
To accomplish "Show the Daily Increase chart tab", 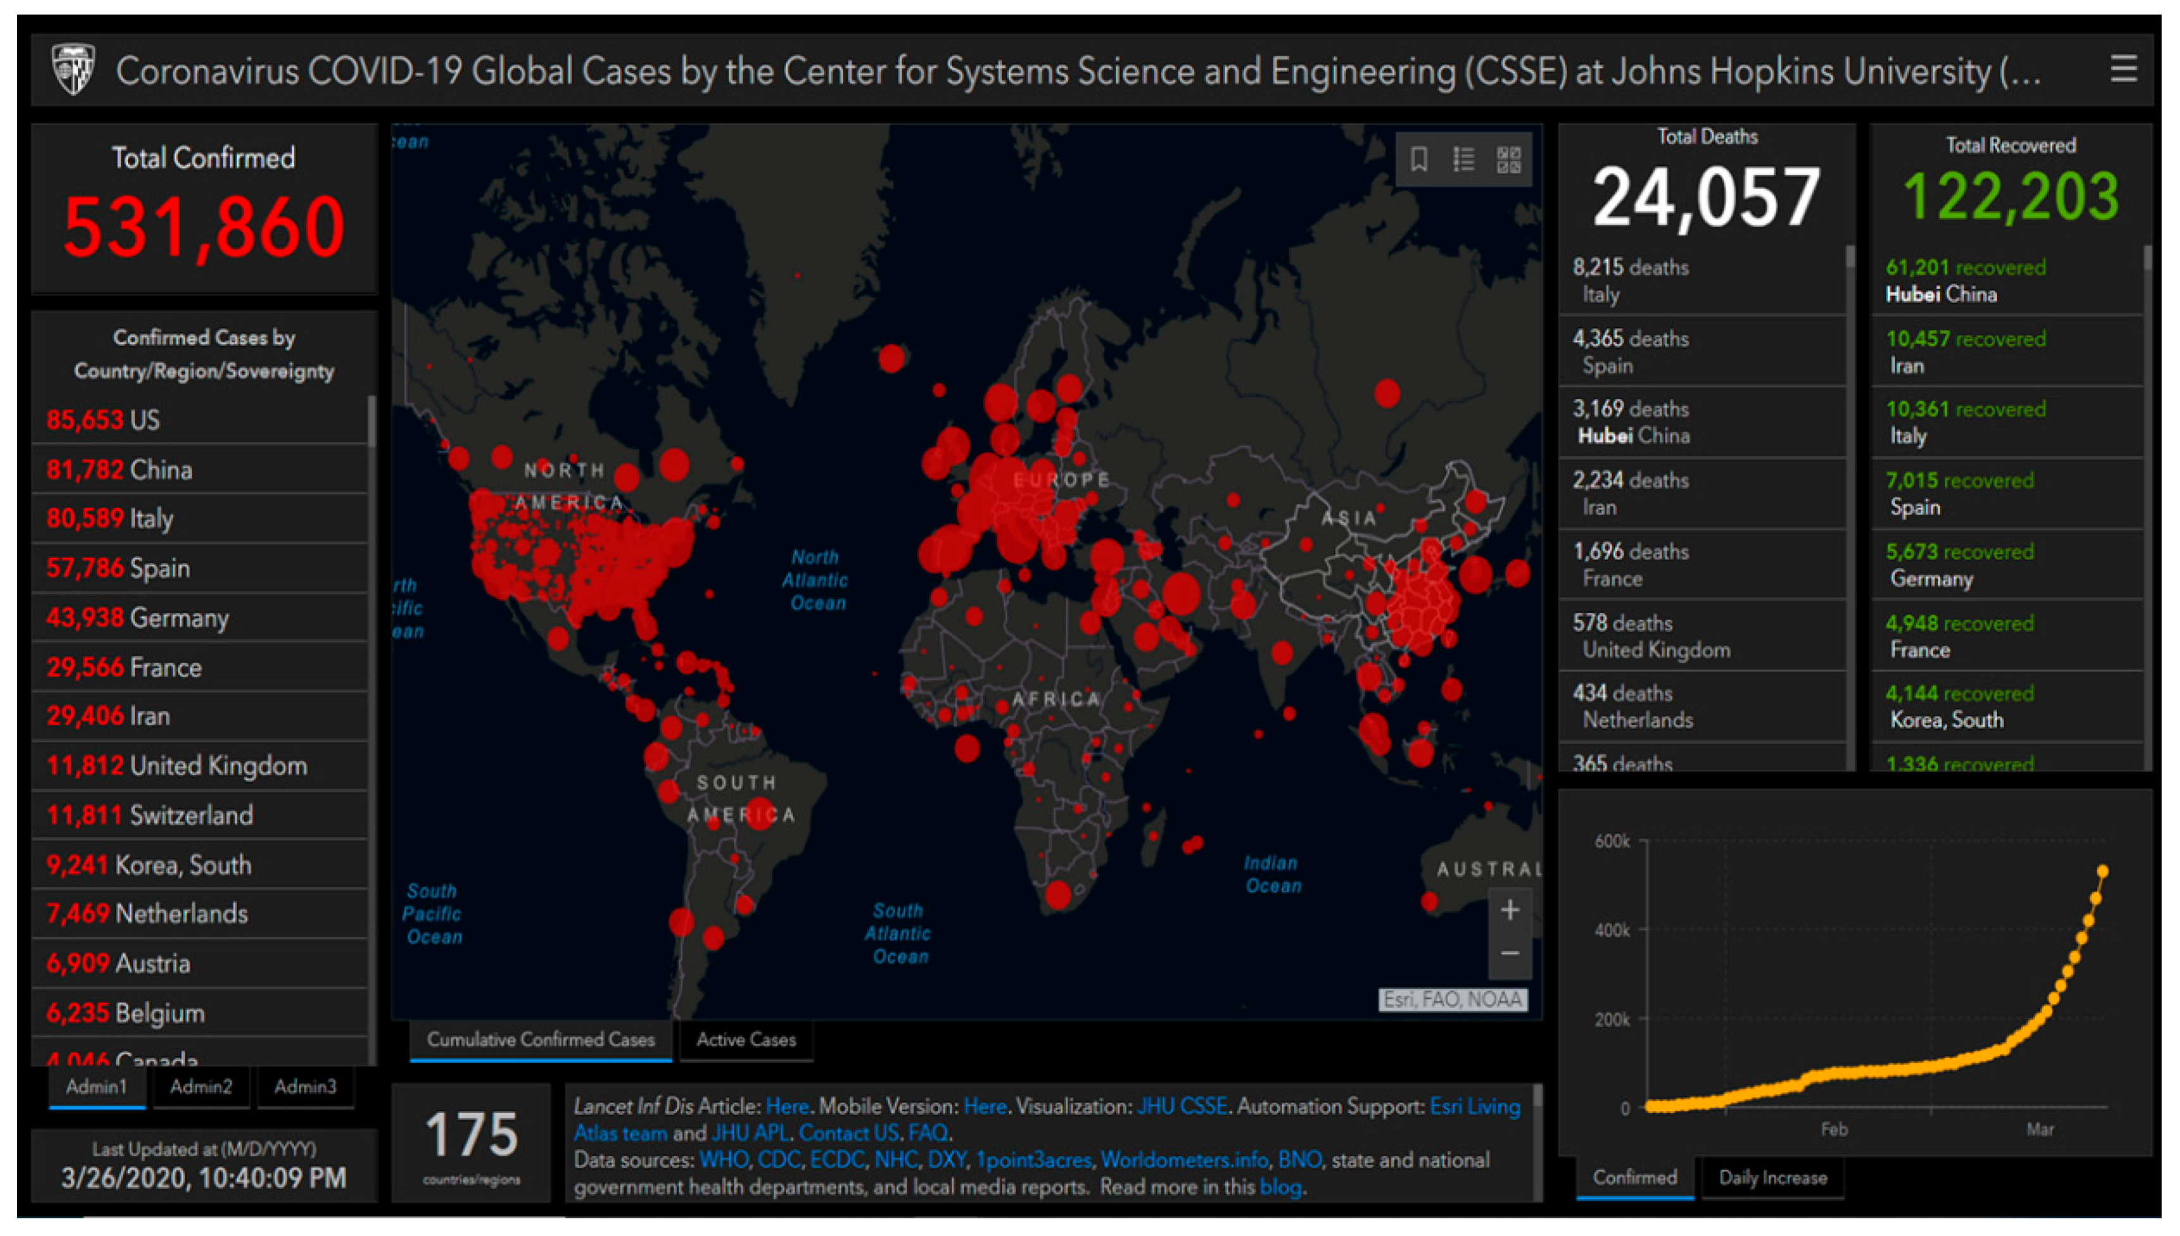I will tap(1772, 1178).
